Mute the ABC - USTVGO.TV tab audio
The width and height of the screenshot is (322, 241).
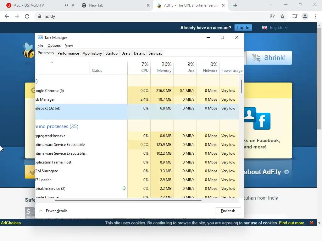pyautogui.click(x=66, y=5)
